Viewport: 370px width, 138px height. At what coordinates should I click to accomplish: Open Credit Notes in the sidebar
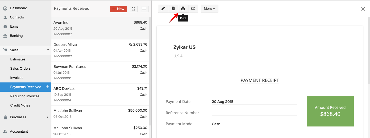20,105
